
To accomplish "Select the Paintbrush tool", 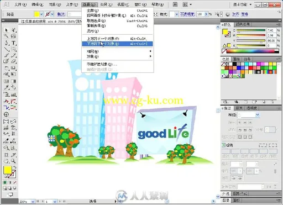I will click(x=6, y=55).
